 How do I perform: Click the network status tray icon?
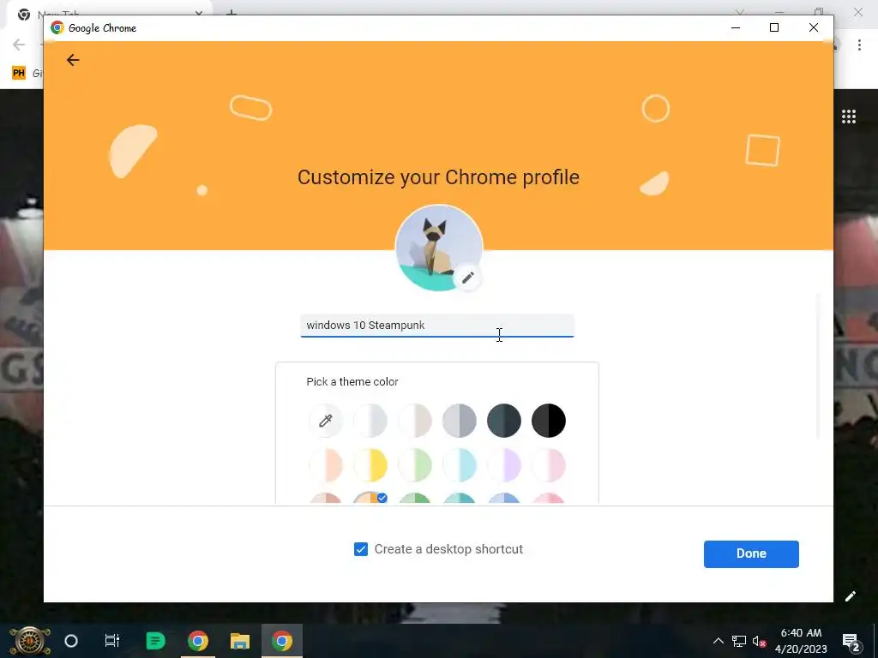coord(739,641)
